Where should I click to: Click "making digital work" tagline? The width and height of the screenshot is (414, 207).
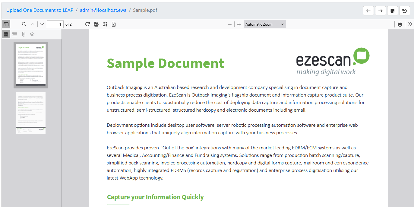click(x=326, y=72)
